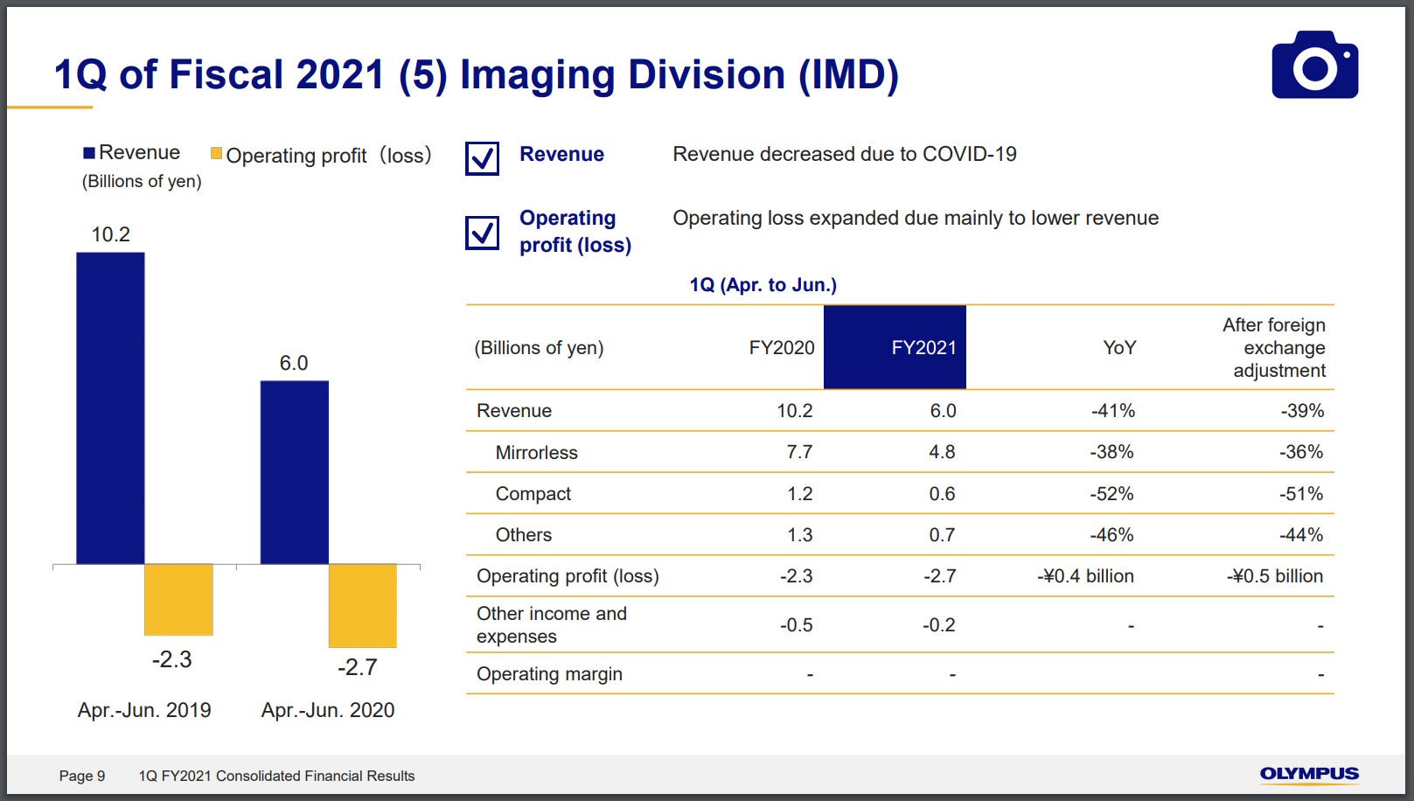Image resolution: width=1414 pixels, height=801 pixels.
Task: Click the -2.3 operating loss bar
Action: (178, 600)
